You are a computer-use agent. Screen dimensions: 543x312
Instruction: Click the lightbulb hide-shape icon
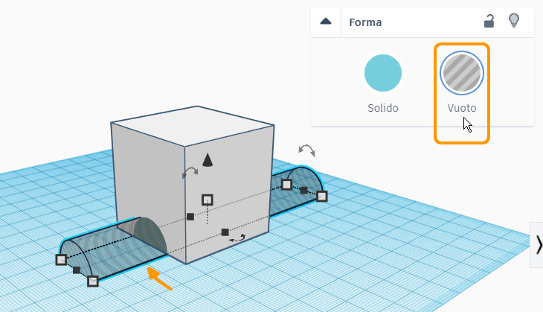tap(514, 21)
